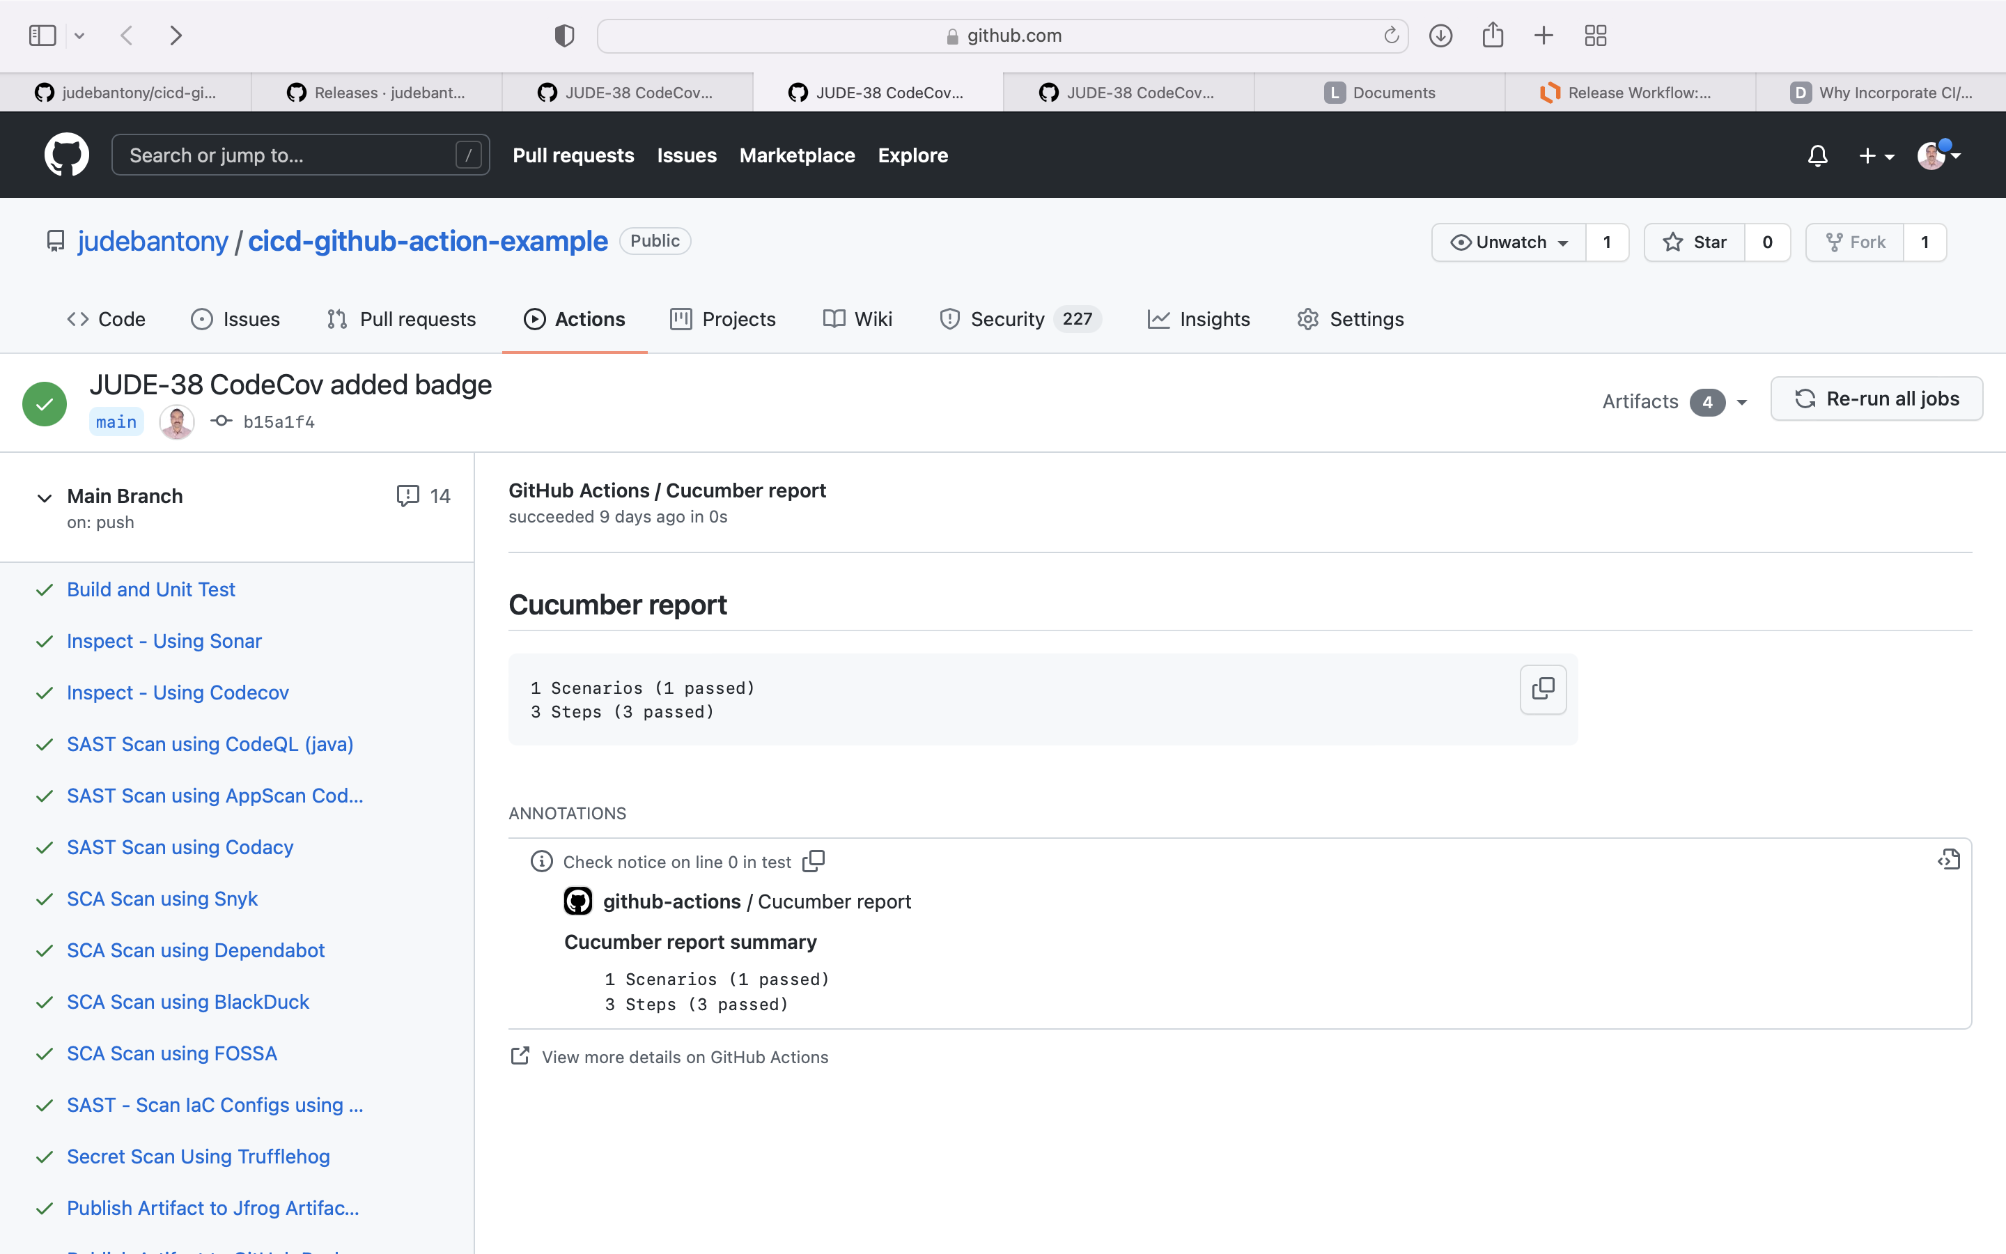Copy the Cucumber report code block

click(1543, 688)
